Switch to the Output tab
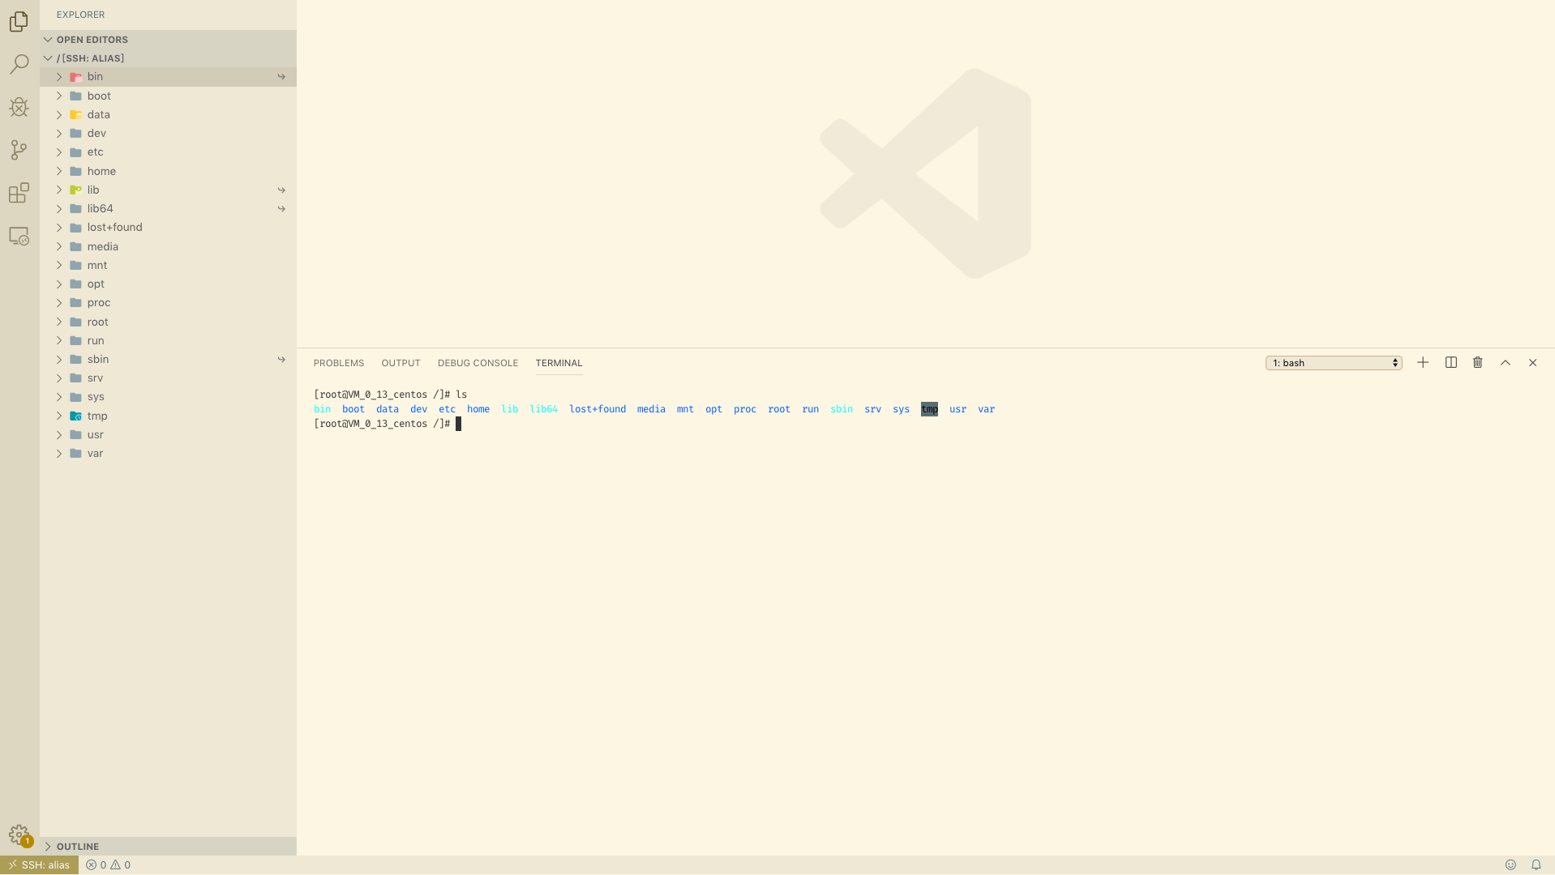The width and height of the screenshot is (1555, 875). (x=401, y=363)
